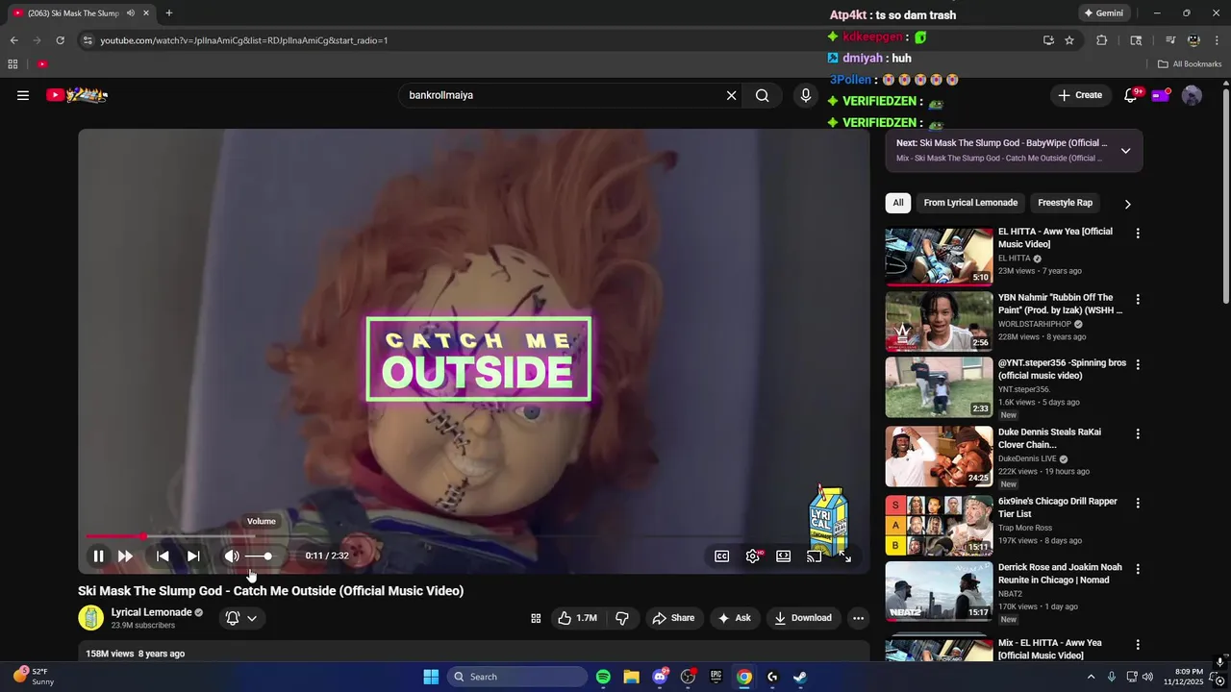Screen dimensions: 1231x692
Task: Click Lyrical Lemonade carton watermark in video
Action: [x=830, y=520]
